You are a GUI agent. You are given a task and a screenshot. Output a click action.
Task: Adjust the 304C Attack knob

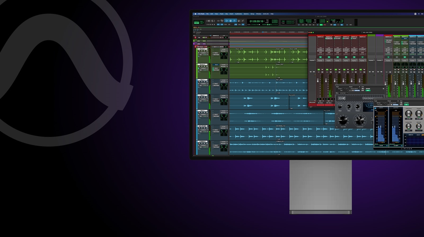[349, 106]
